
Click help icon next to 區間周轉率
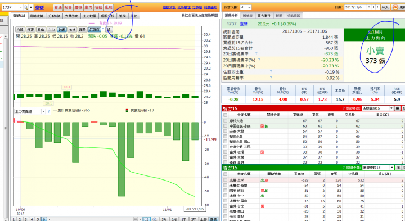click(271, 78)
